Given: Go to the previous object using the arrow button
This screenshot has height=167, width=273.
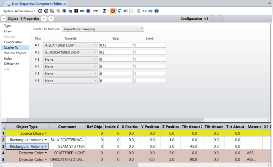Looking at the screenshot, I should coord(44,18).
